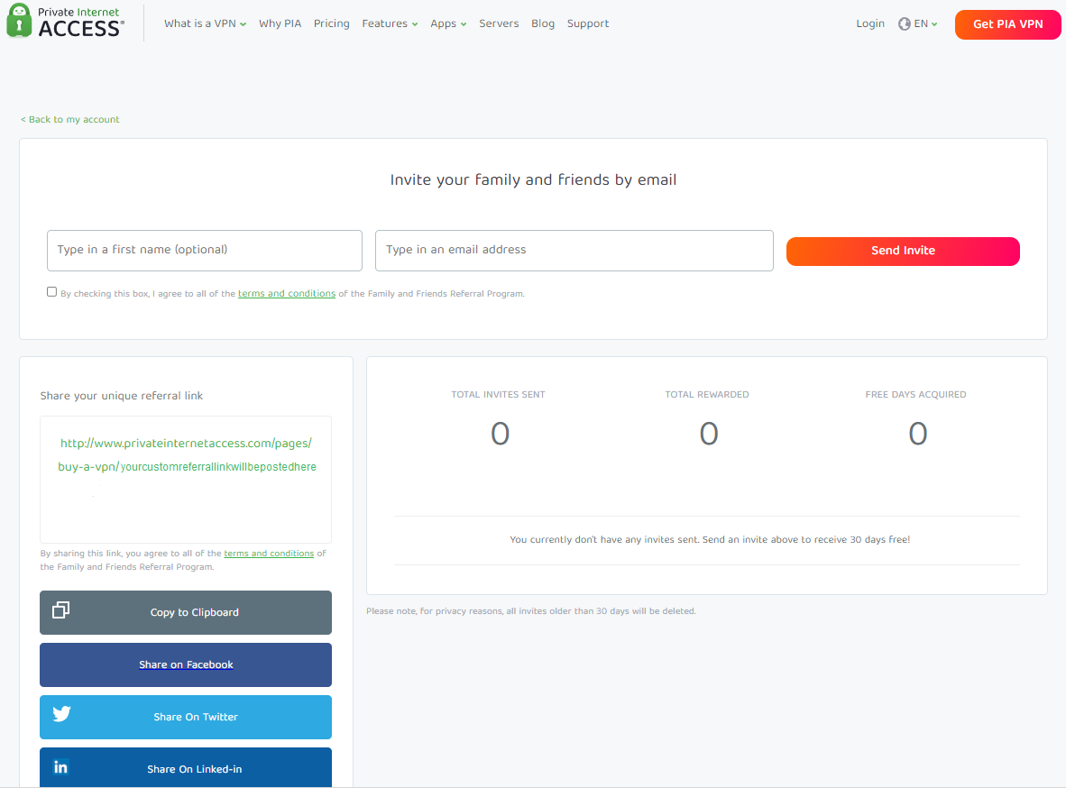Click 'Back to my account' link
The image size is (1066, 788).
click(x=70, y=119)
